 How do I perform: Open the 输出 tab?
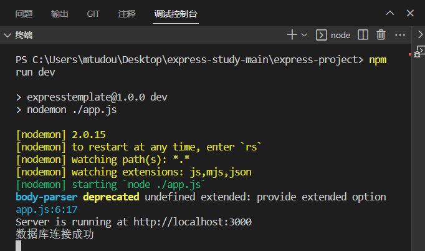point(59,14)
